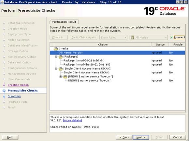Go to the Creation Option step
Image resolution: width=189 pixels, height=141 pixels.
click(x=18, y=85)
